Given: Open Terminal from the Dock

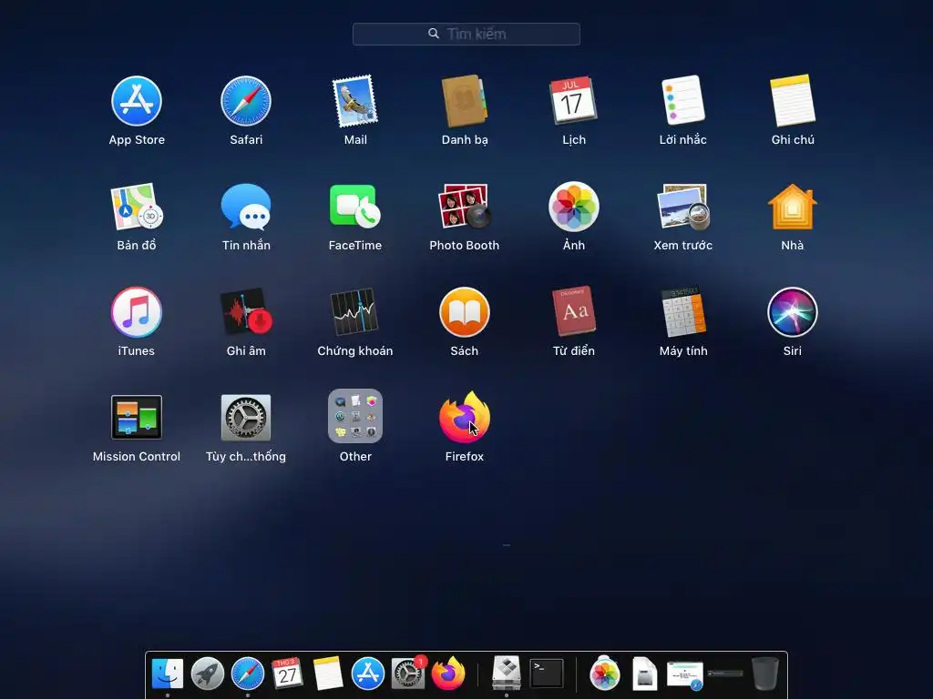Looking at the screenshot, I should tap(547, 674).
